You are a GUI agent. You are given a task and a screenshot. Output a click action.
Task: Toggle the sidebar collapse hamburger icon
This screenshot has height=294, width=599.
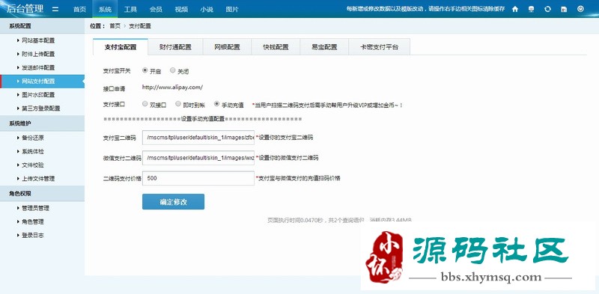pyautogui.click(x=55, y=9)
